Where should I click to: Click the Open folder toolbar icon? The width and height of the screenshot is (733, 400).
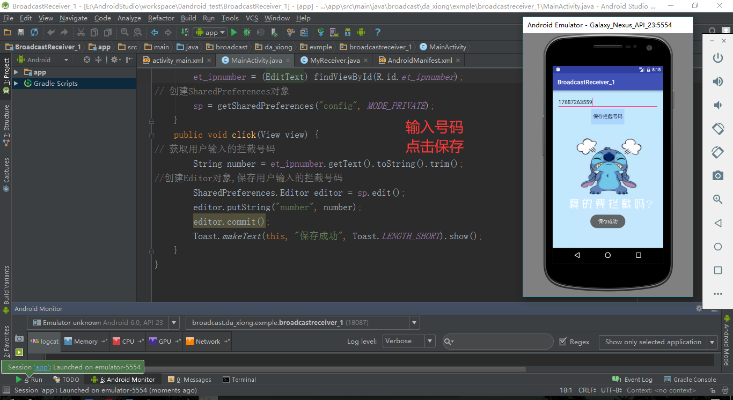click(8, 32)
